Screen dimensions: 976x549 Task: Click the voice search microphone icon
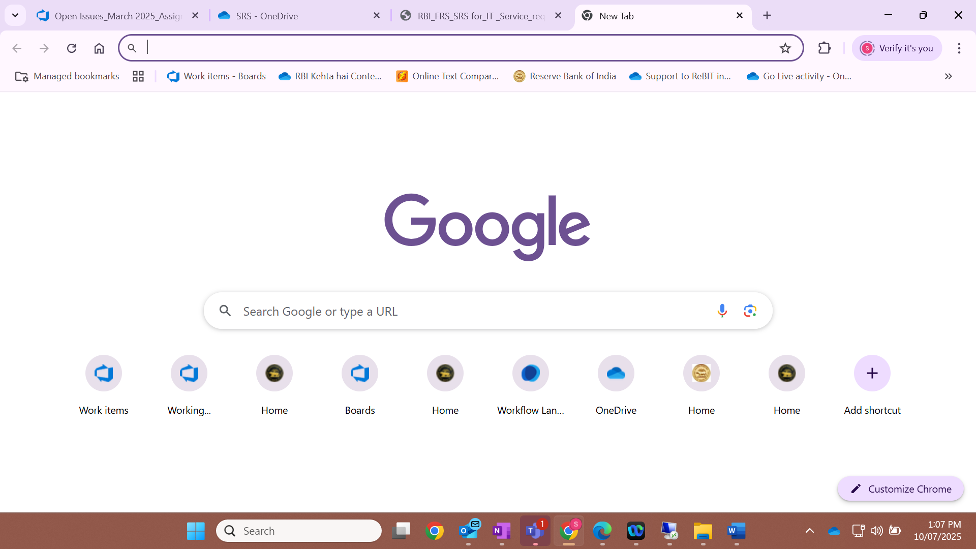pos(722,311)
